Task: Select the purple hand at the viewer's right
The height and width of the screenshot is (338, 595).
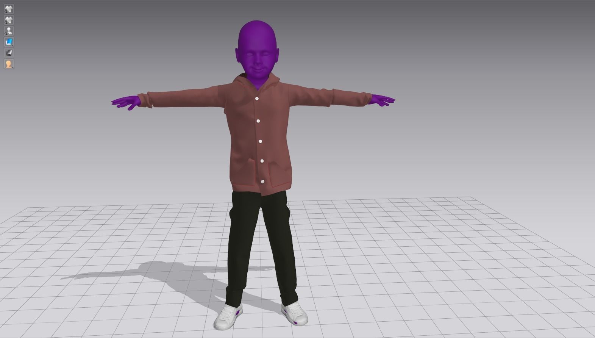Action: pyautogui.click(x=383, y=100)
